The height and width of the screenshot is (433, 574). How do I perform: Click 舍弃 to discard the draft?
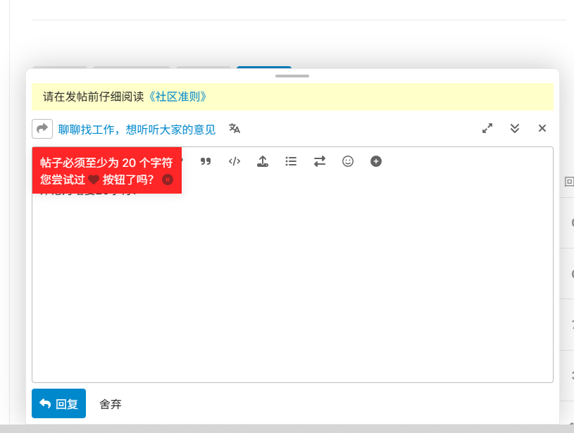click(111, 404)
